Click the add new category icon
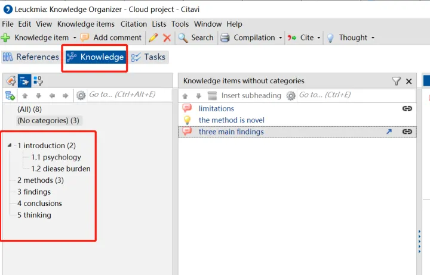The width and height of the screenshot is (430, 275). [x=10, y=96]
